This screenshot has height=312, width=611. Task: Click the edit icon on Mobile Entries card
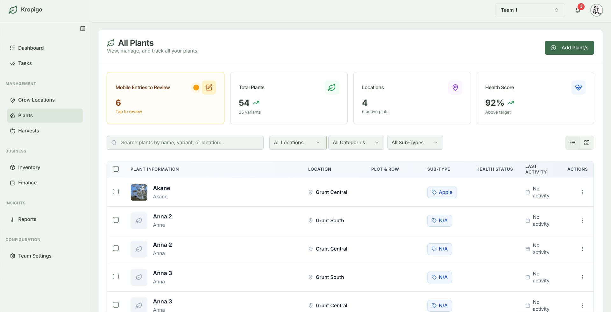[x=209, y=88]
